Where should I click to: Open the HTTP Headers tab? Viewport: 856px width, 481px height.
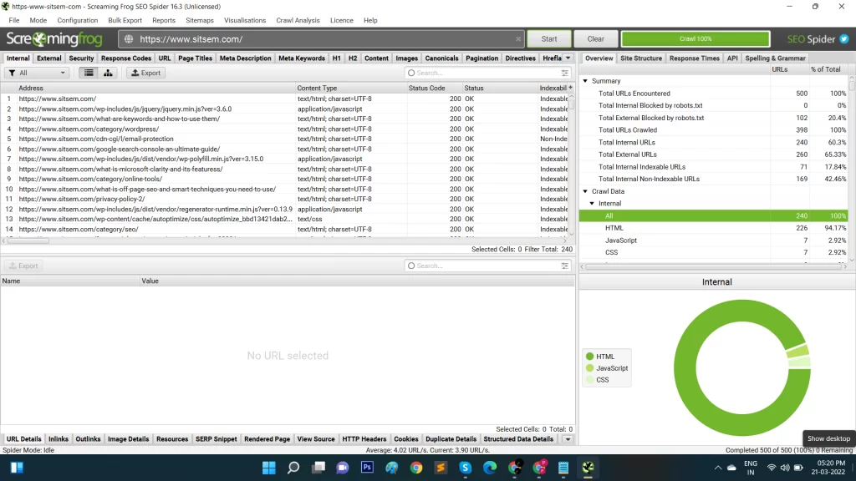coord(364,439)
